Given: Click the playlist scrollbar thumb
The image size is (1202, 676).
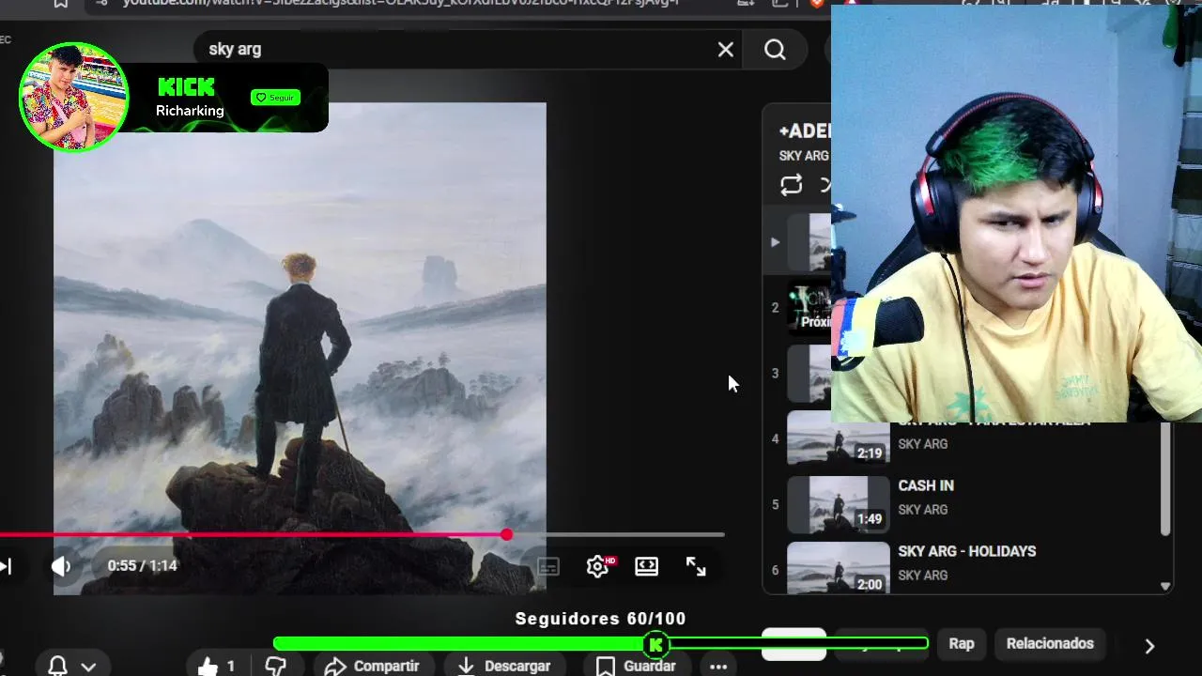Looking at the screenshot, I should point(1165,479).
